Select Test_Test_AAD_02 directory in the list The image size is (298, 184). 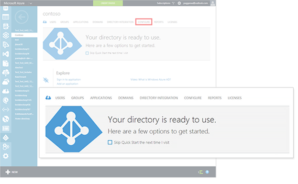(x=24, y=63)
